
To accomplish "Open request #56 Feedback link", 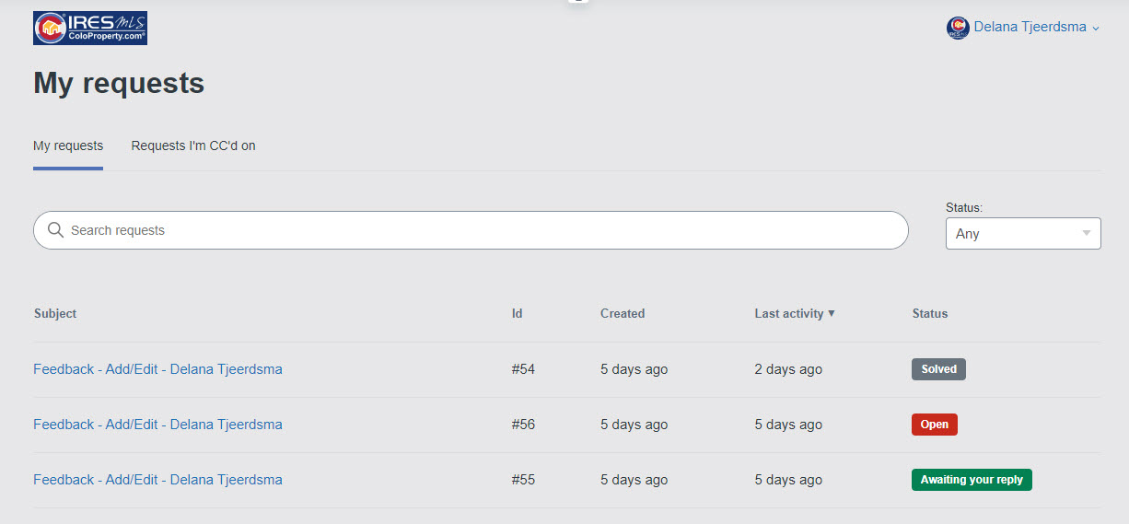I will 157,425.
